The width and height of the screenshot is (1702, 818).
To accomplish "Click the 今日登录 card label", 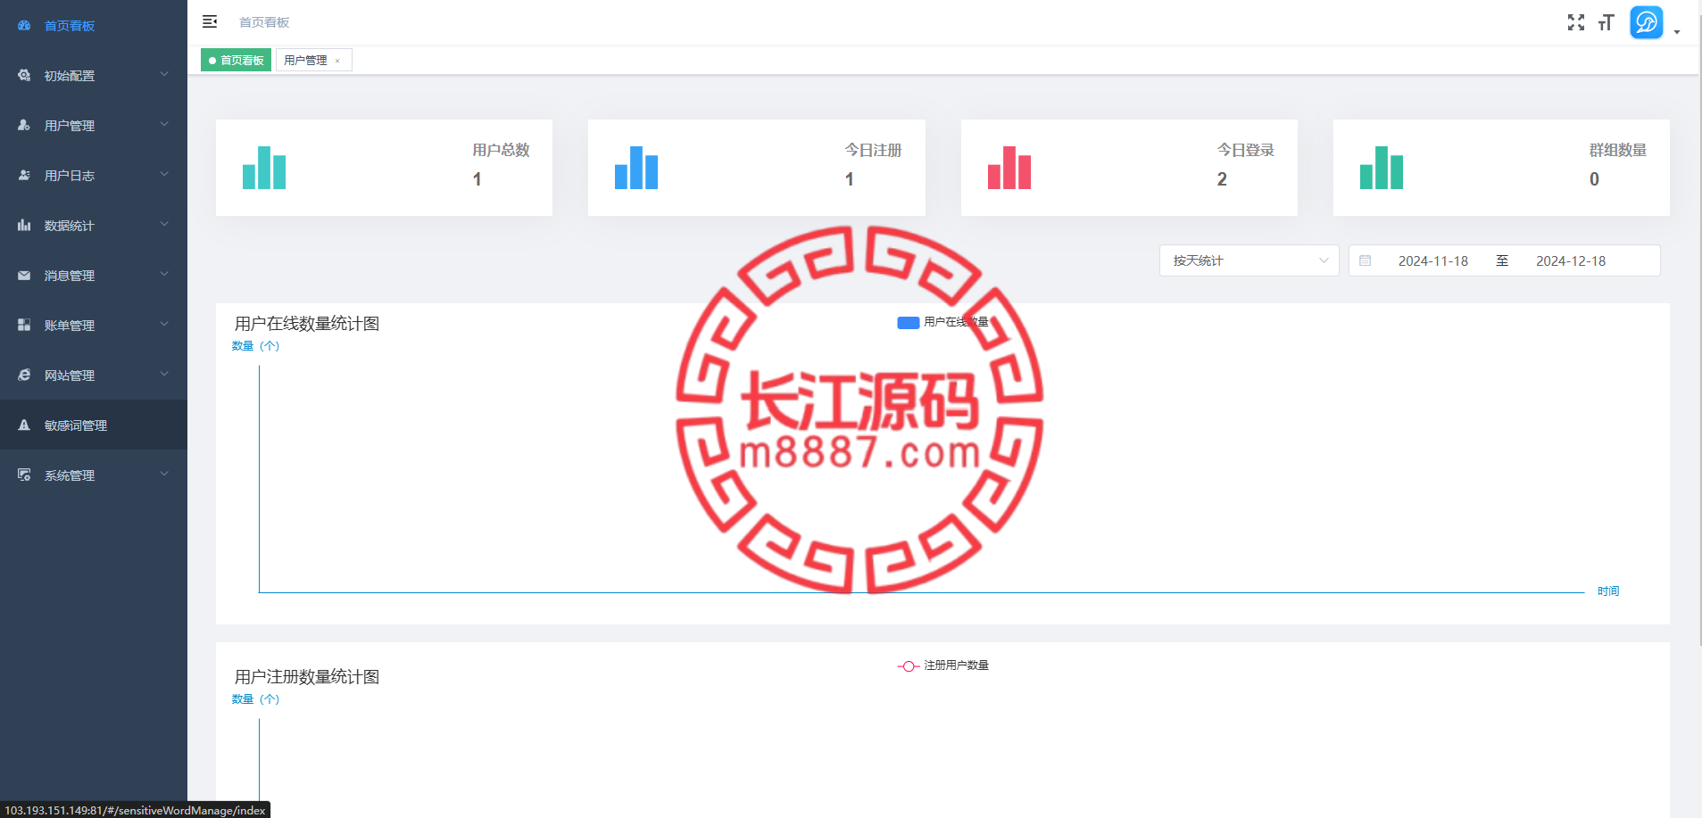I will tap(1246, 150).
